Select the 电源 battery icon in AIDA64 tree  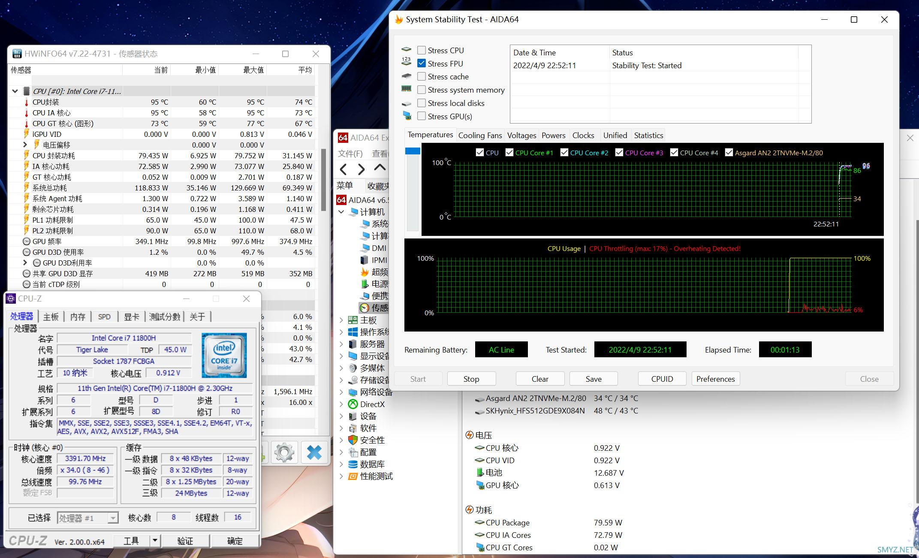[365, 284]
